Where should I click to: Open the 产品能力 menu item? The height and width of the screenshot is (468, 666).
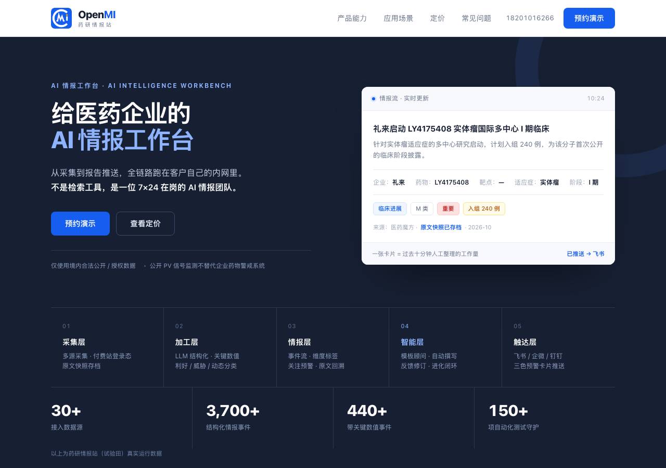[352, 18]
